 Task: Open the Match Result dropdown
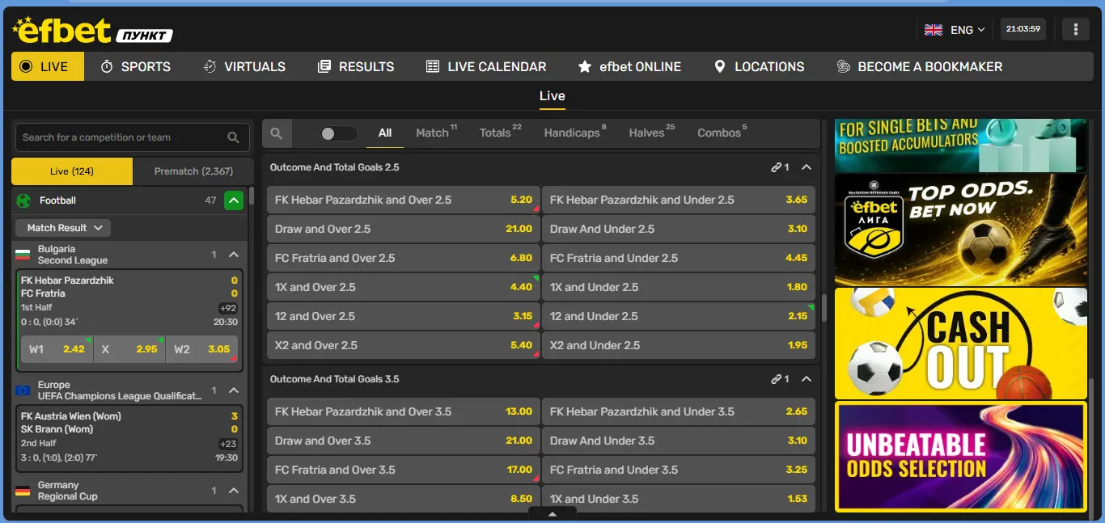pos(64,228)
